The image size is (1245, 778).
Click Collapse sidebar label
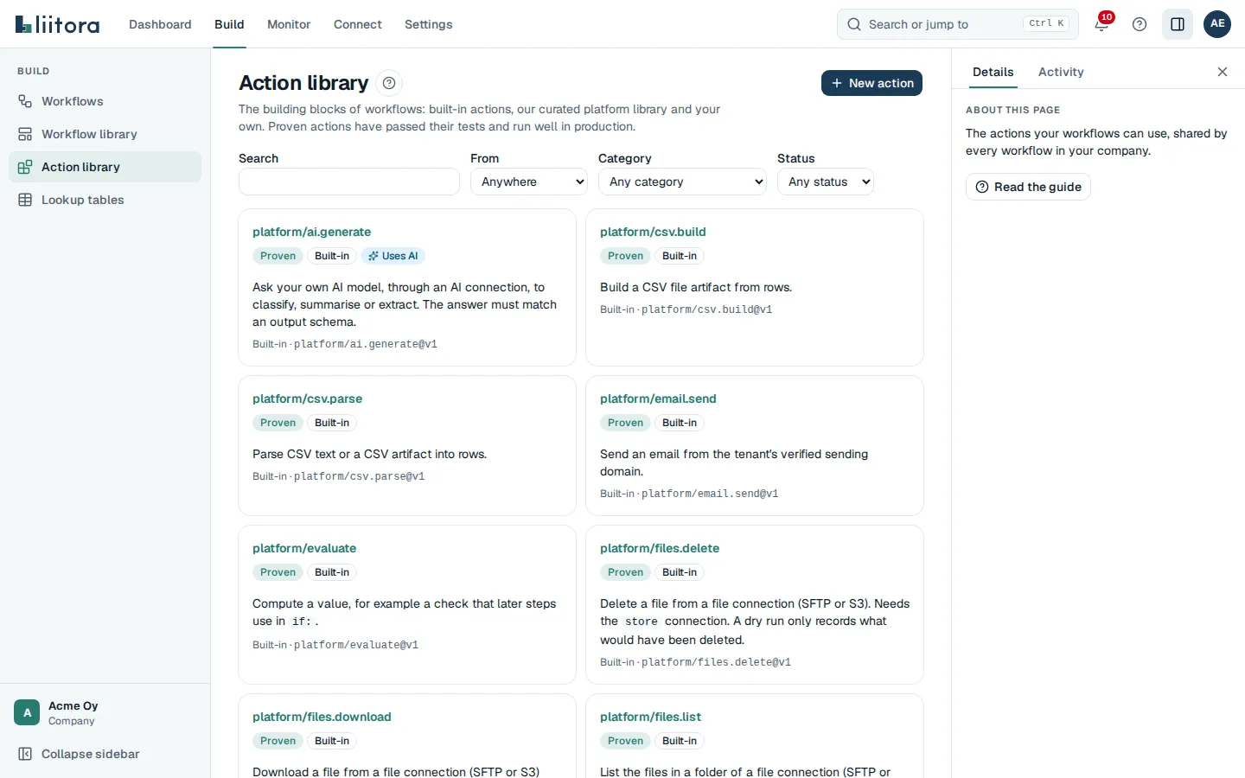pos(90,754)
